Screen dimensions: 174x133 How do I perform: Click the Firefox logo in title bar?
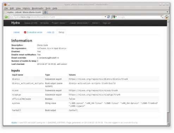[5, 5]
